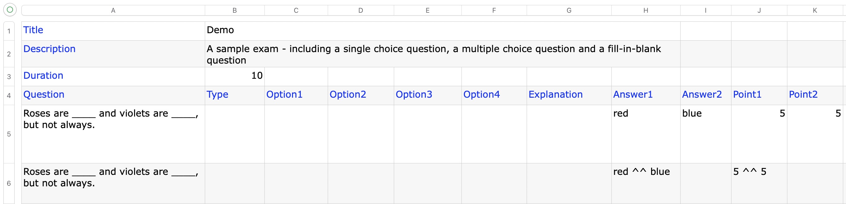This screenshot has width=846, height=204.
Task: Click the select-all circle in table corner
Action: [x=10, y=10]
